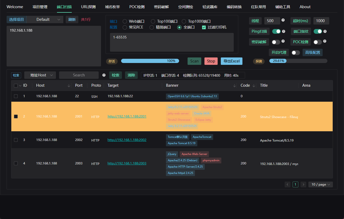Viewport: 344px width, 219px height.
Task: Disable the Ping扫描 toggle switch
Action: point(276,31)
